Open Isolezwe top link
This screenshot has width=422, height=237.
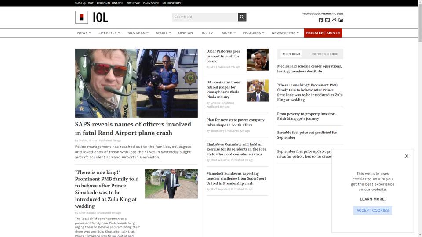pos(133,3)
